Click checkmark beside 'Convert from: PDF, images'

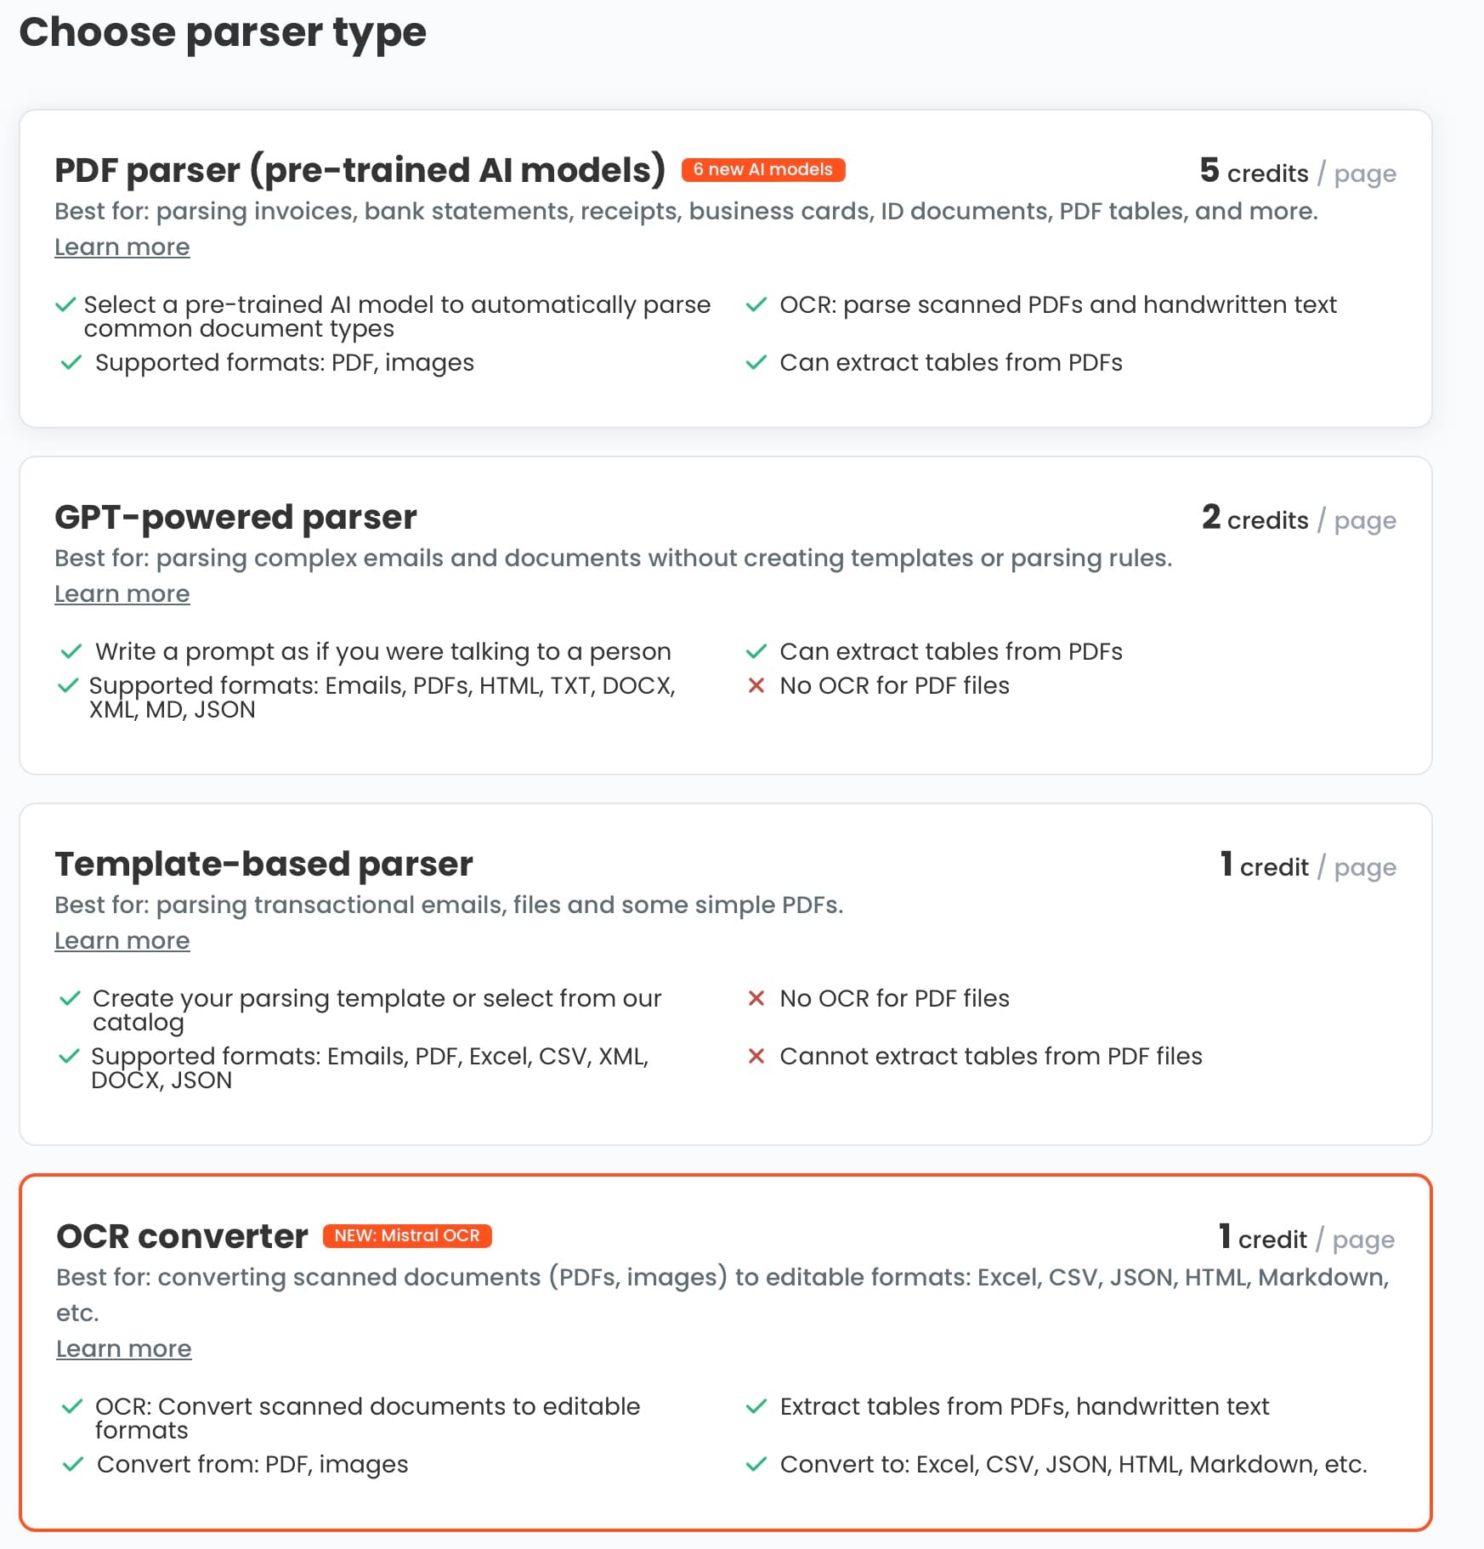pos(73,1464)
